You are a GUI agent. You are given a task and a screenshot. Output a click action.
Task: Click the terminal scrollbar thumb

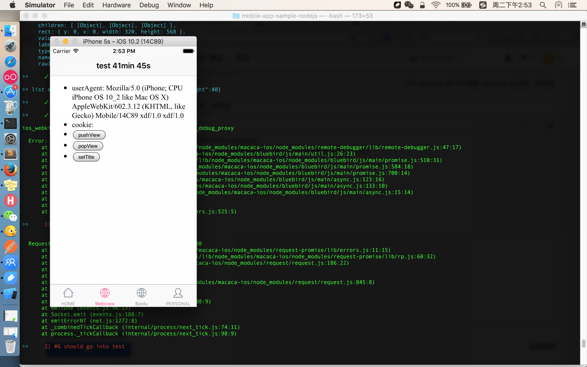pyautogui.click(x=584, y=343)
